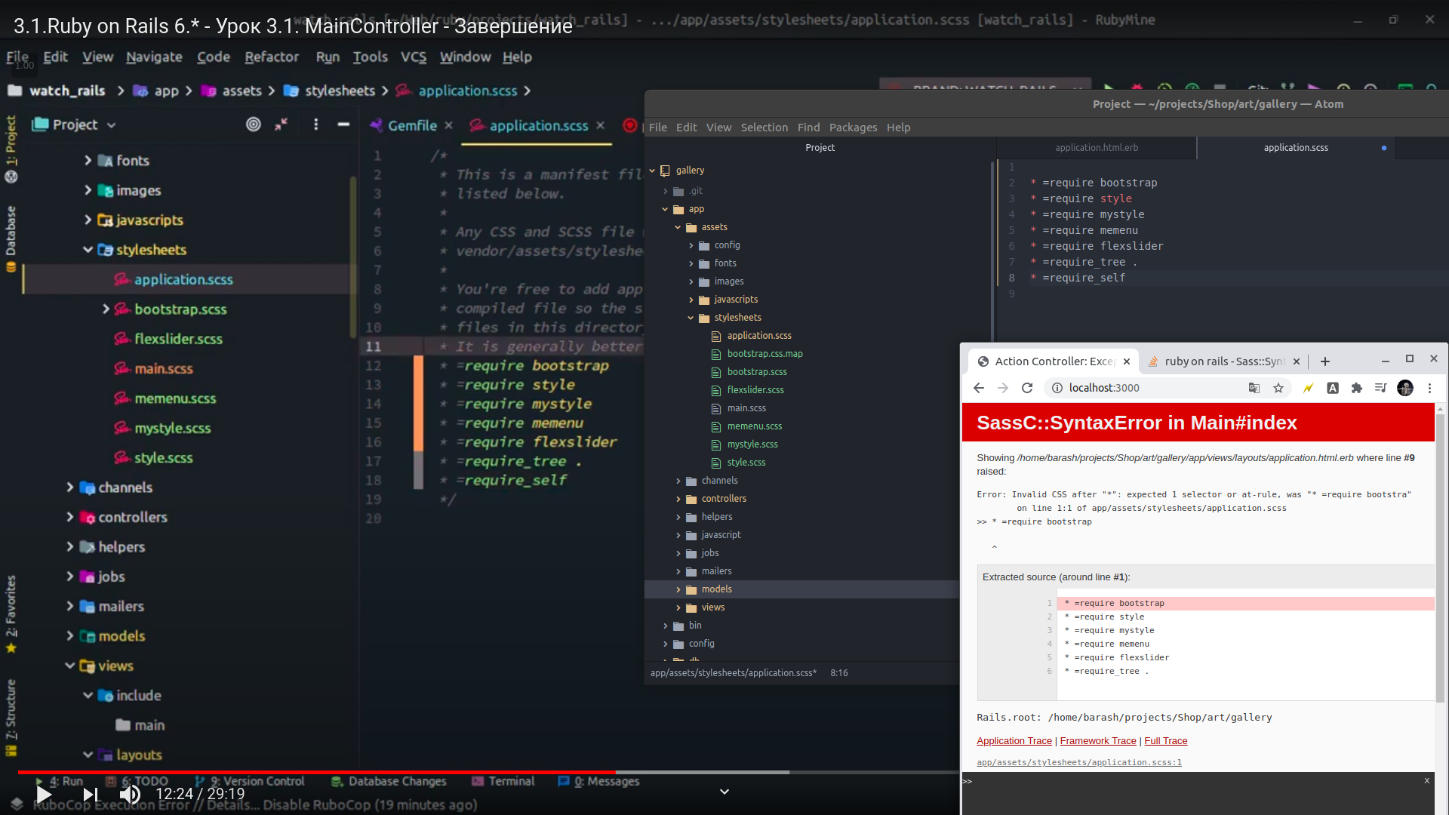This screenshot has height=815, width=1449.
Task: Close application.scss tab in RubyMine
Action: click(600, 125)
